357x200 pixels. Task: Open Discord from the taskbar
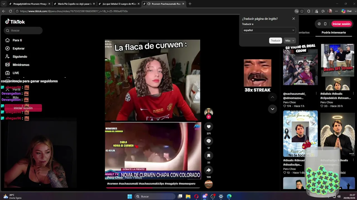204,196
